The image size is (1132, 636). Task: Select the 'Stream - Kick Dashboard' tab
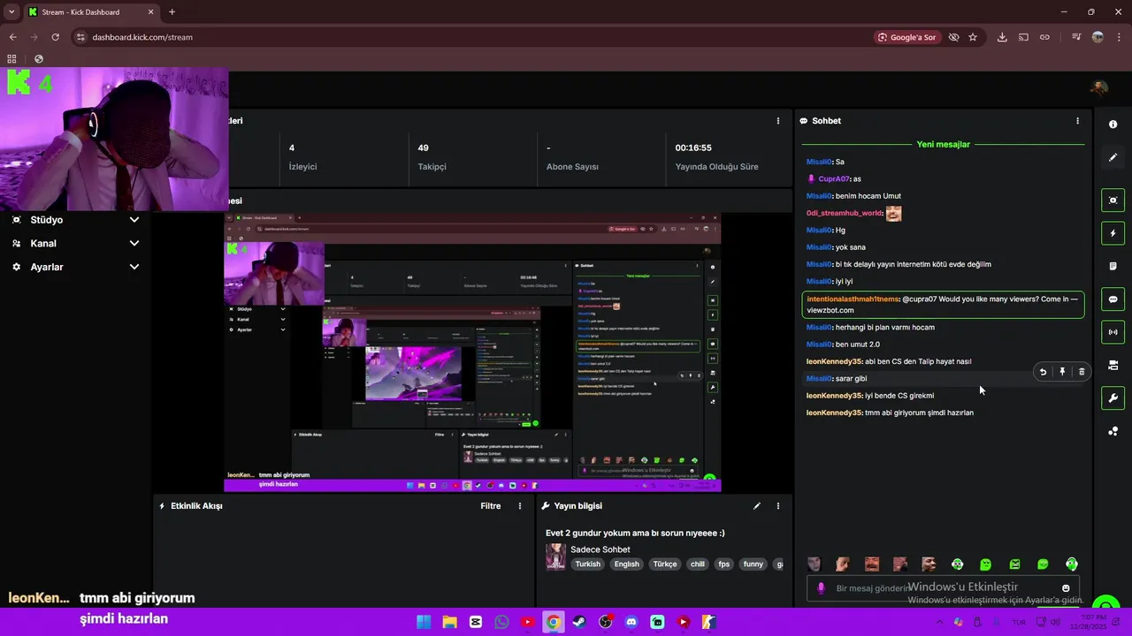pos(90,12)
